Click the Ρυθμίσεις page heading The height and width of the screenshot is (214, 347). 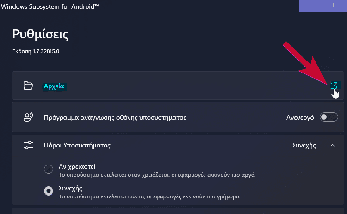click(x=41, y=34)
